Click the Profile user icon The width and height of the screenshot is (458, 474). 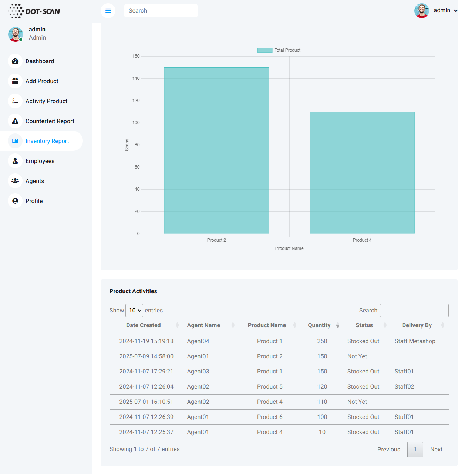[15, 201]
